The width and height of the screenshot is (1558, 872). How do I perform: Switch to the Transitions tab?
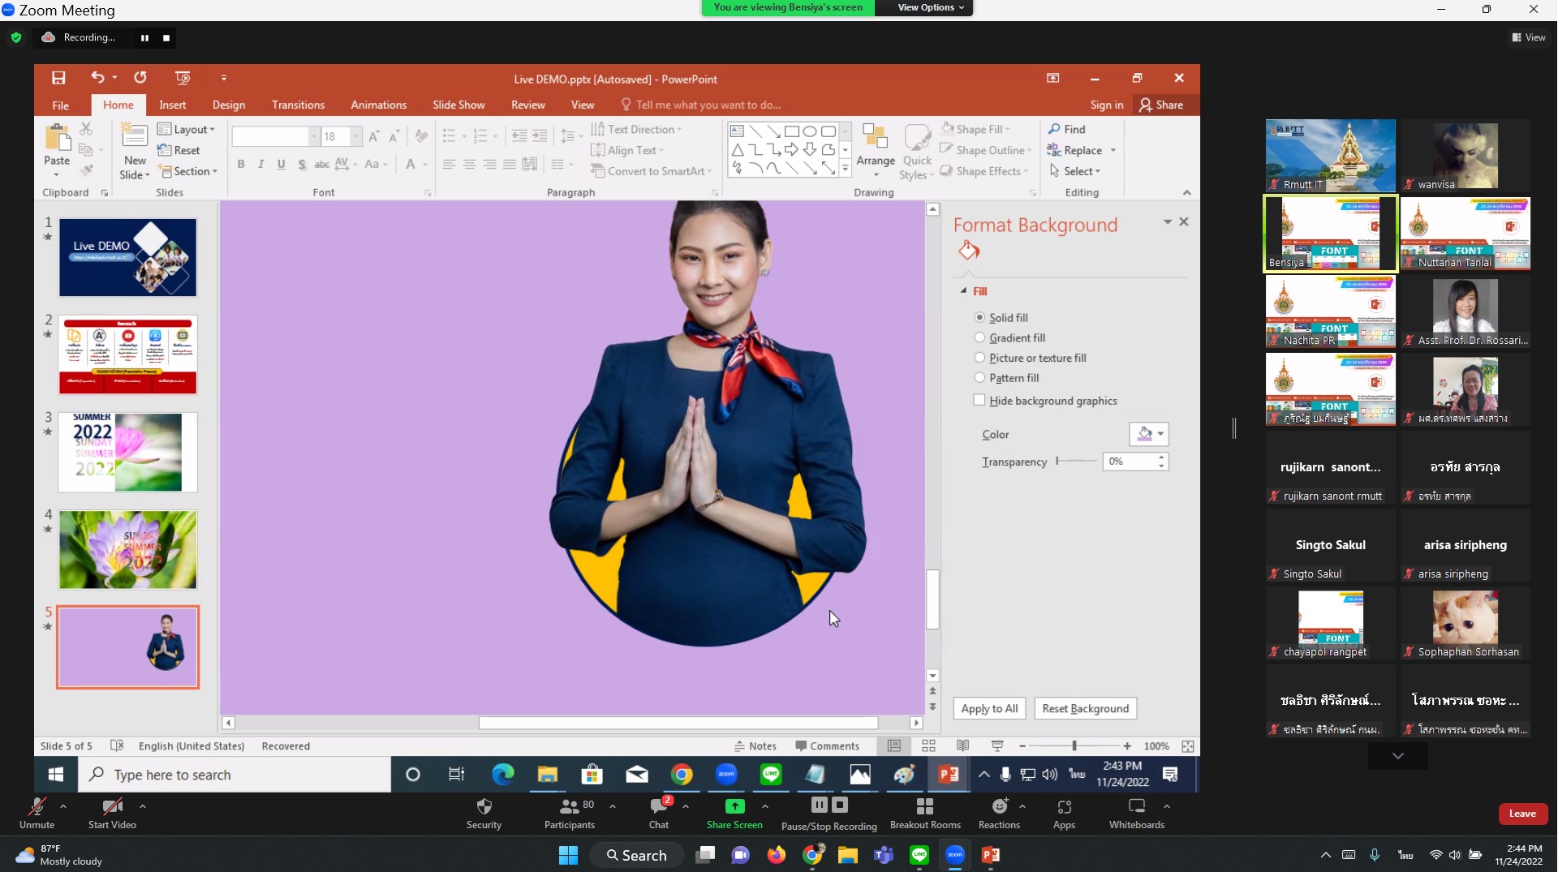pyautogui.click(x=298, y=105)
